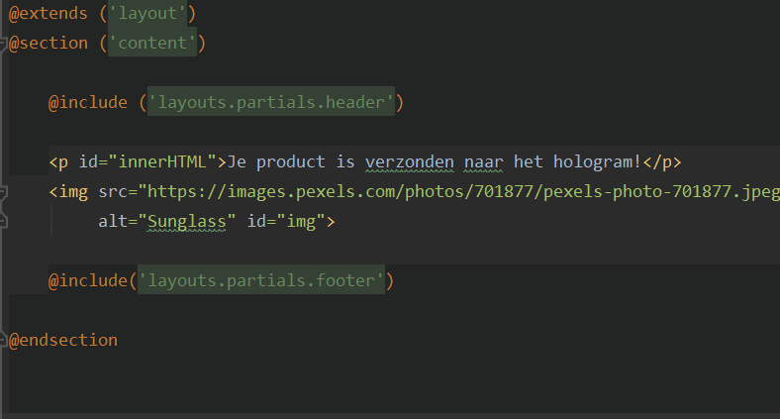Click the img tag name
Image resolution: width=780 pixels, height=419 pixels.
(73, 192)
